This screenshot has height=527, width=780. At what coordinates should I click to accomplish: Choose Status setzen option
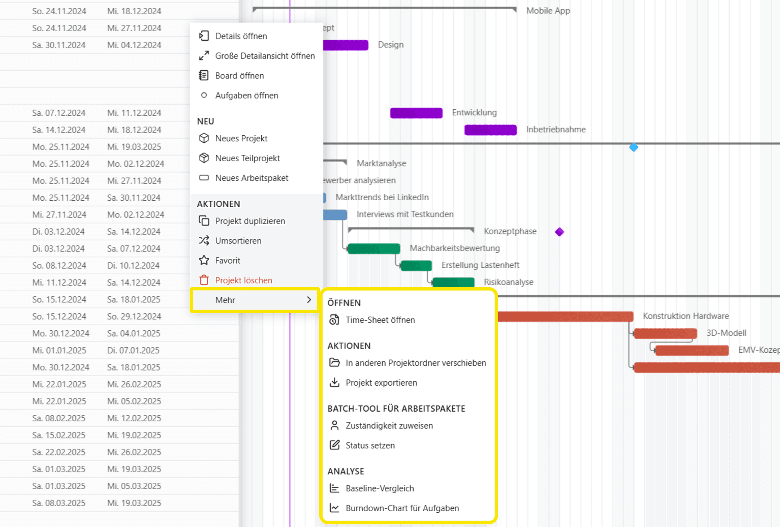[x=370, y=445]
